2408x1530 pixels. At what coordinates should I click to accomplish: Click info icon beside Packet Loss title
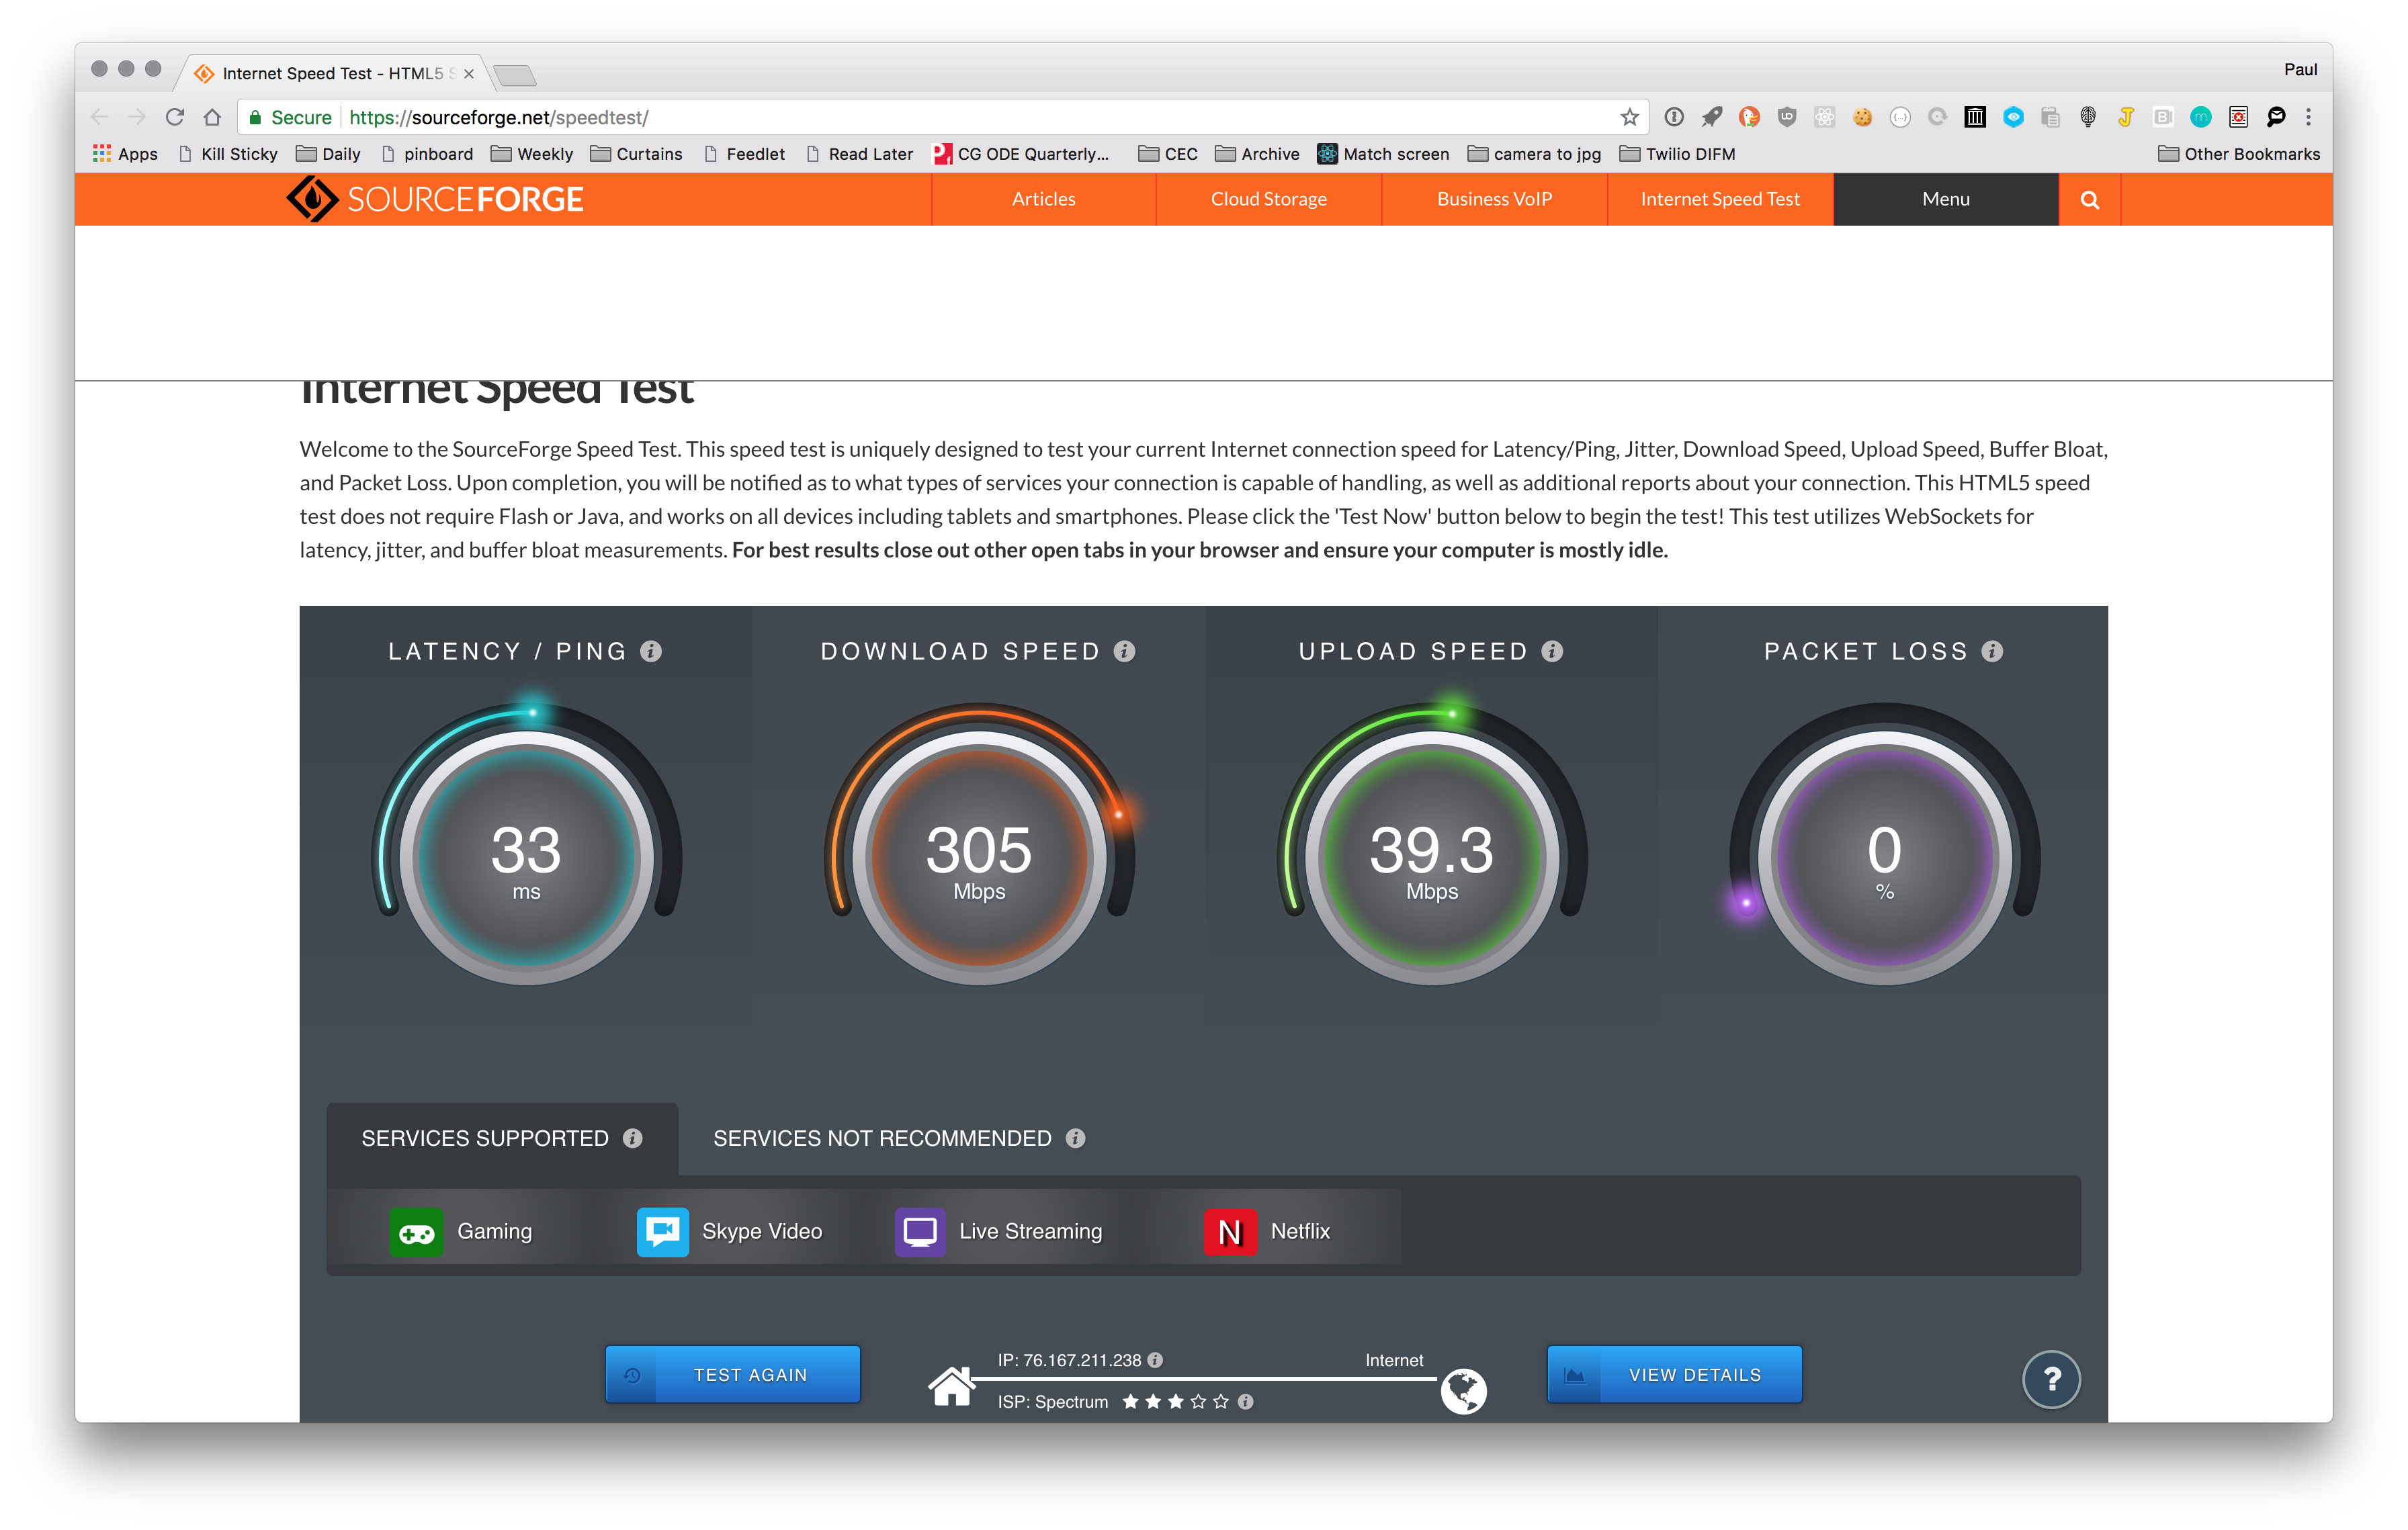1992,651
